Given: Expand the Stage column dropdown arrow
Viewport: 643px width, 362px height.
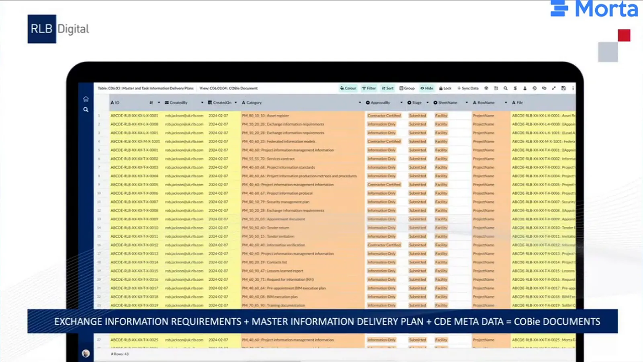Looking at the screenshot, I should coord(428,103).
